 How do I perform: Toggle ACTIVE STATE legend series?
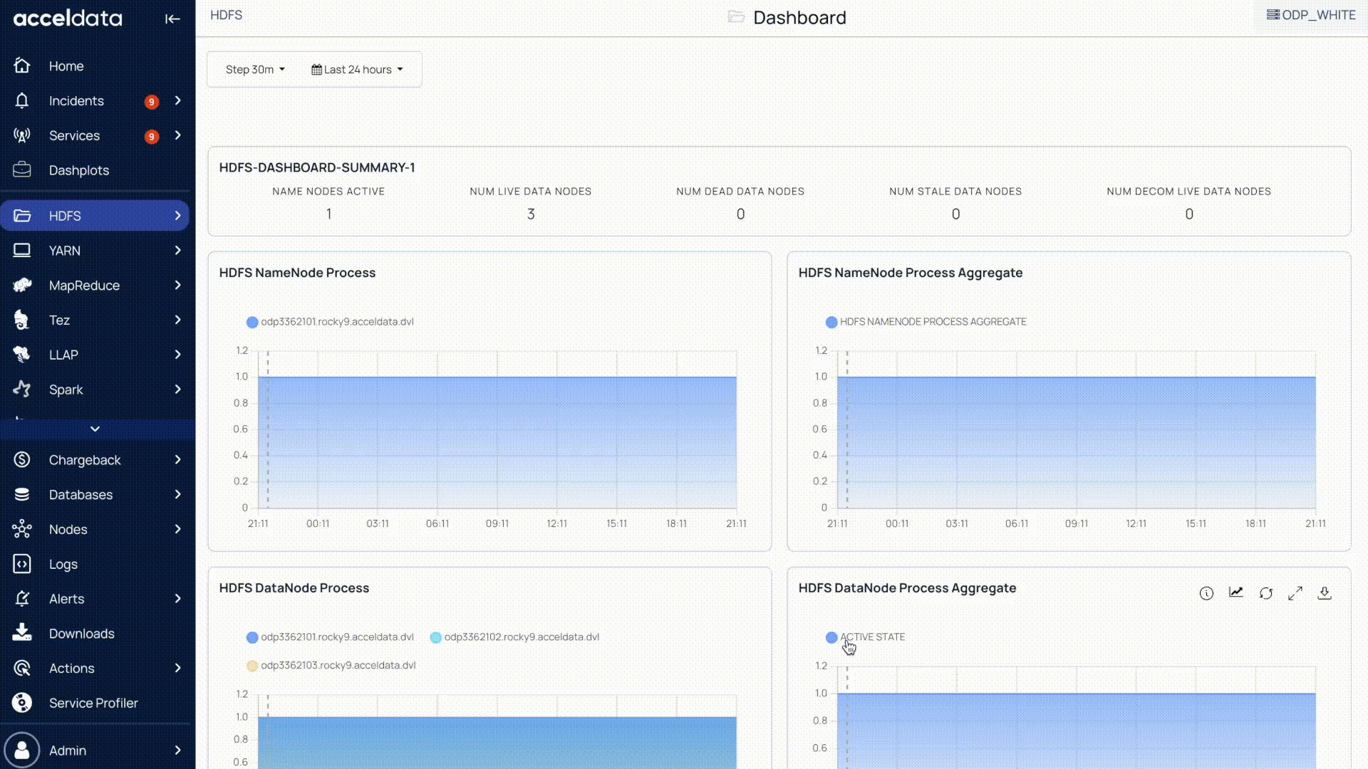(x=871, y=637)
